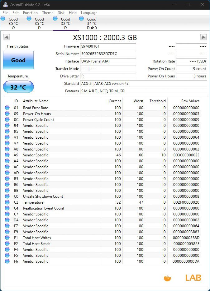210x291 pixels.
Task: Click the status icon for attribute 94
Action: point(7,126)
